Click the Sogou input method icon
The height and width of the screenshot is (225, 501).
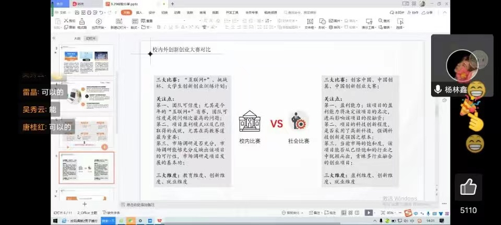[409, 213]
